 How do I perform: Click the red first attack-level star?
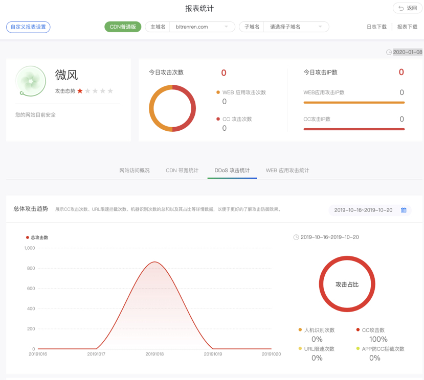[80, 91]
